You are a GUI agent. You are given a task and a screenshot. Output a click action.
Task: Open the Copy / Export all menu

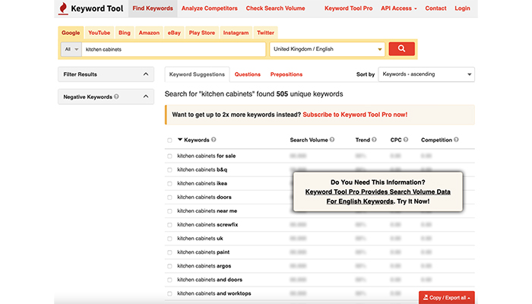(x=447, y=298)
